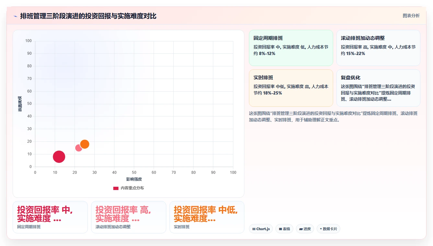This screenshot has width=433, height=246.
Task: Click the 100 tick on the y-axis
Action: 29,41
